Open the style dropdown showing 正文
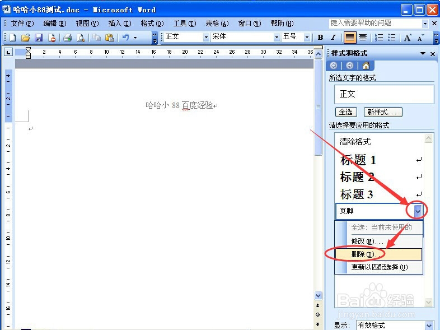The height and width of the screenshot is (330, 440). pos(206,37)
